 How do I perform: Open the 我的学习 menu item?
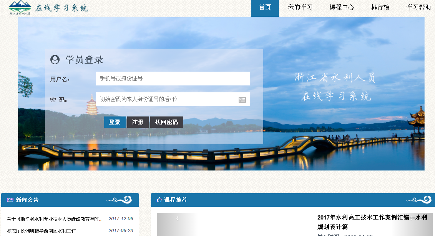point(300,8)
